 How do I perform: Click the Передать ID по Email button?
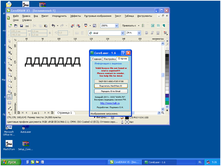tap(111, 91)
